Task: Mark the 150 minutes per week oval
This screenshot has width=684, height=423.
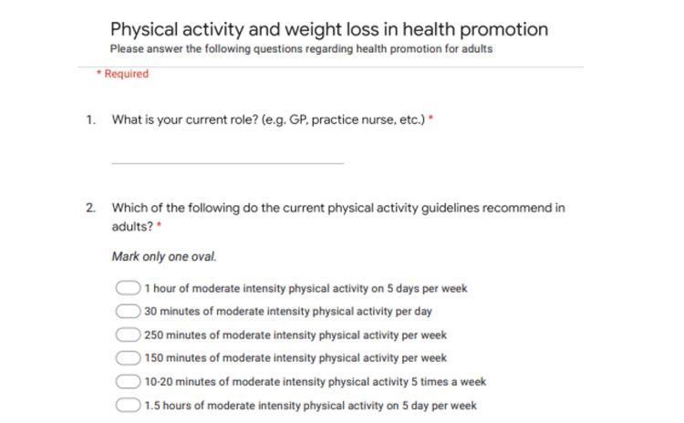Action: click(x=128, y=357)
